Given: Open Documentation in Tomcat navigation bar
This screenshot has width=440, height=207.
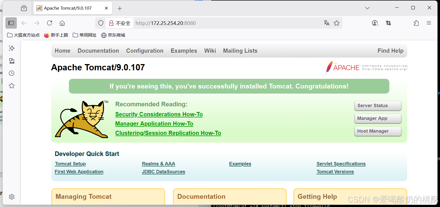Looking at the screenshot, I should click(x=98, y=51).
